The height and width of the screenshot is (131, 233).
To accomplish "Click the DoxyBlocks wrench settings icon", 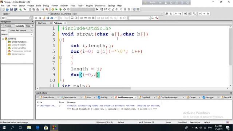I will point(194,14).
